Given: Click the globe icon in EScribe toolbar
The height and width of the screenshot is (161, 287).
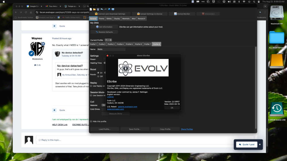Looking at the screenshot, I should click(109, 9).
